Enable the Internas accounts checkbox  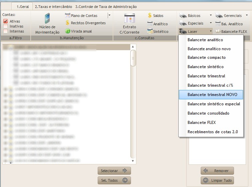[x=5, y=31]
